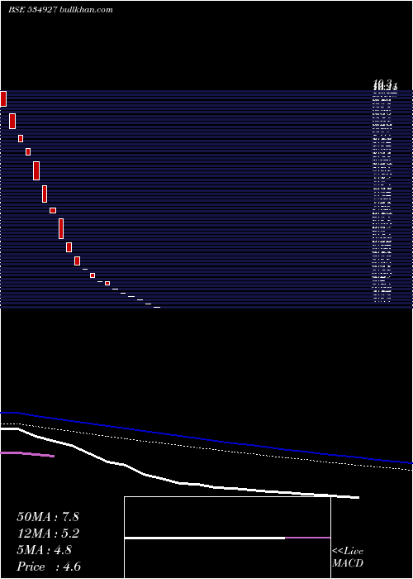Click the '5MA : 4.8' label
Viewport: 413px width, 579px height.
tap(45, 550)
